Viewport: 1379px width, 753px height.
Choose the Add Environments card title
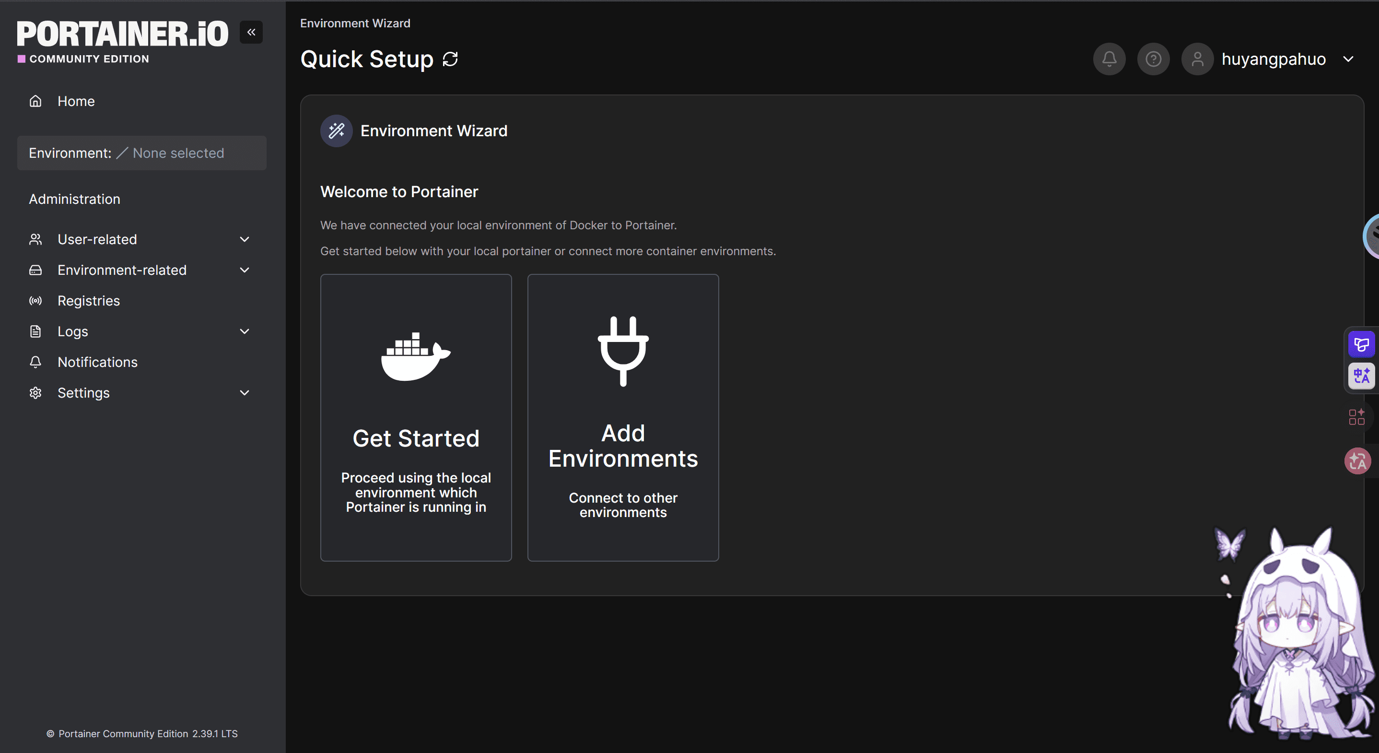pos(623,446)
